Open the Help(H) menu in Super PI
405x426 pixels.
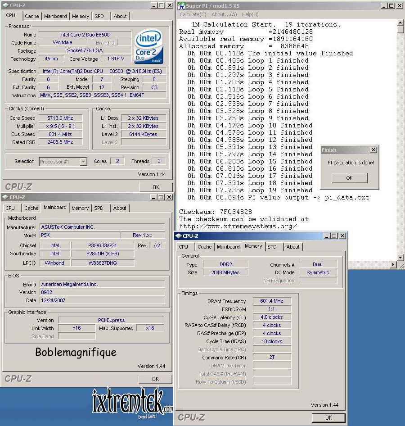(x=250, y=14)
